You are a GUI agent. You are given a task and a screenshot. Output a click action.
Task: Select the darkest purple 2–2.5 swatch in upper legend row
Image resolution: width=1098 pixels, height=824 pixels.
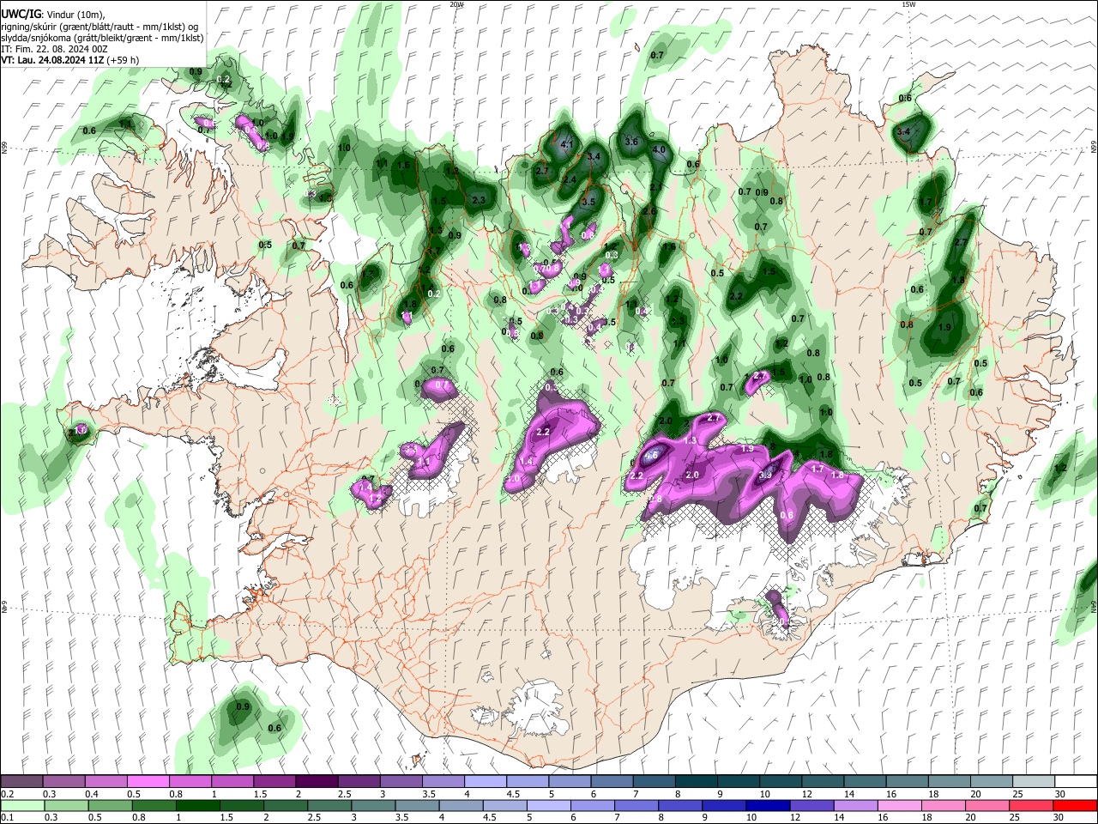(316, 782)
